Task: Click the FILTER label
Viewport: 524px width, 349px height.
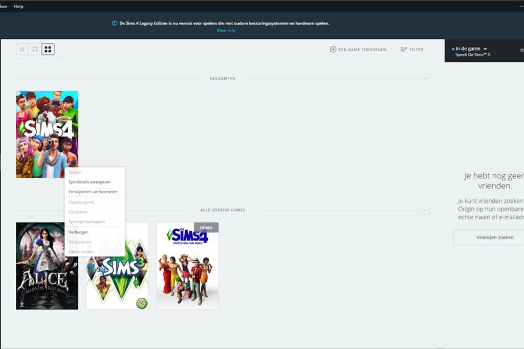Action: pos(417,50)
